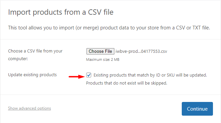Viewport: 221px width, 123px height.
Task: Select a different CSV via Choose File
Action: 100,51
